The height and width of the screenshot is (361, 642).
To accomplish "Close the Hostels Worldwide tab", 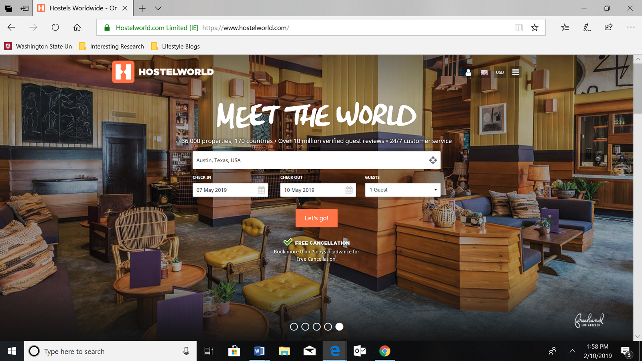I will click(125, 8).
